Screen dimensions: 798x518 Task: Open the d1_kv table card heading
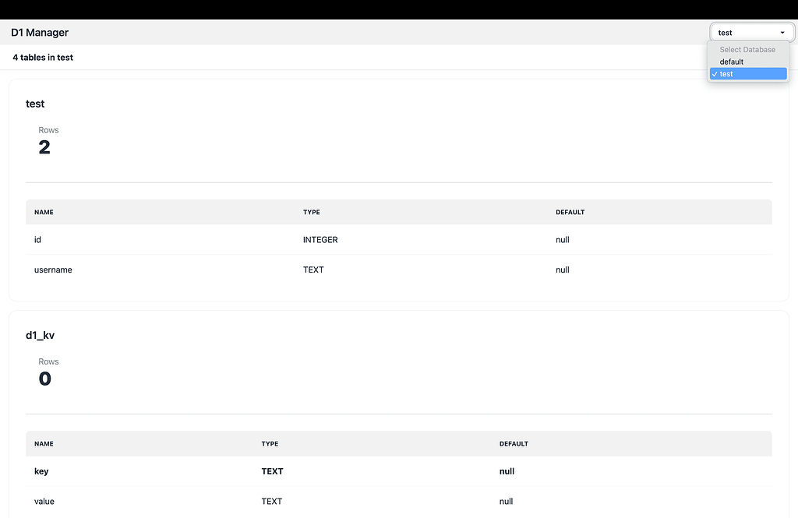[x=41, y=335]
